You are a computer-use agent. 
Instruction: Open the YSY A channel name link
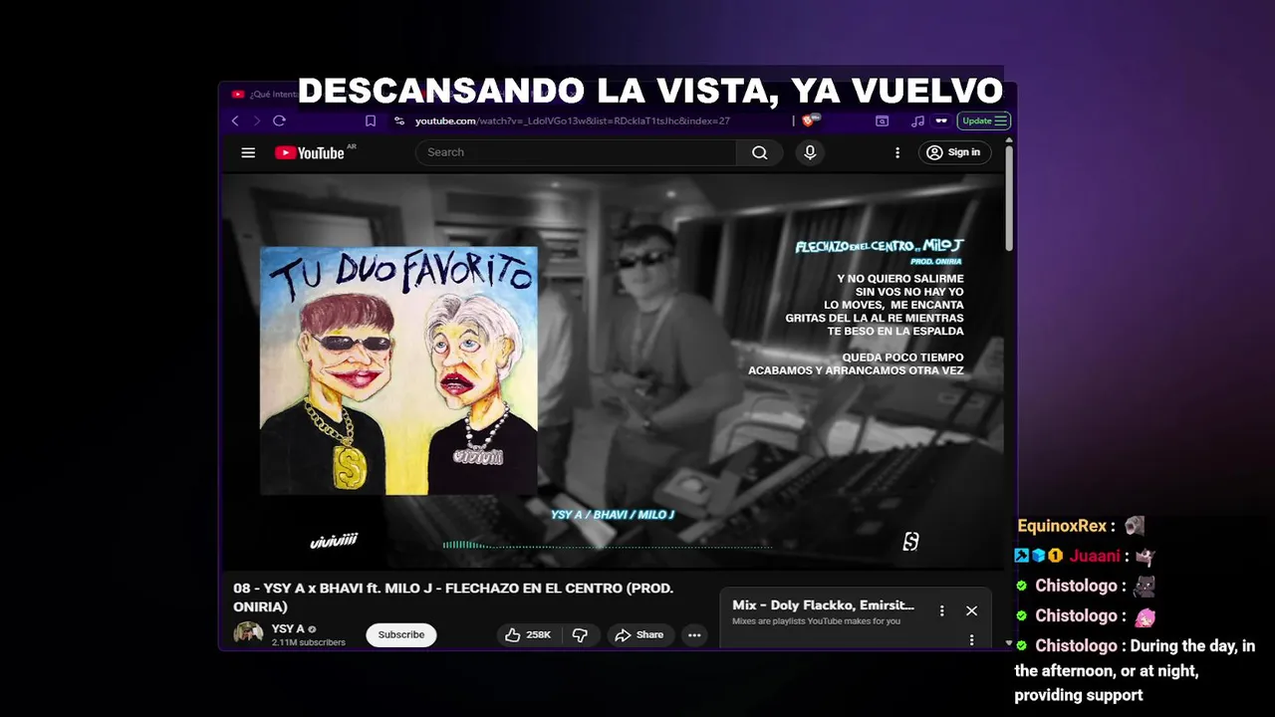[x=288, y=628]
